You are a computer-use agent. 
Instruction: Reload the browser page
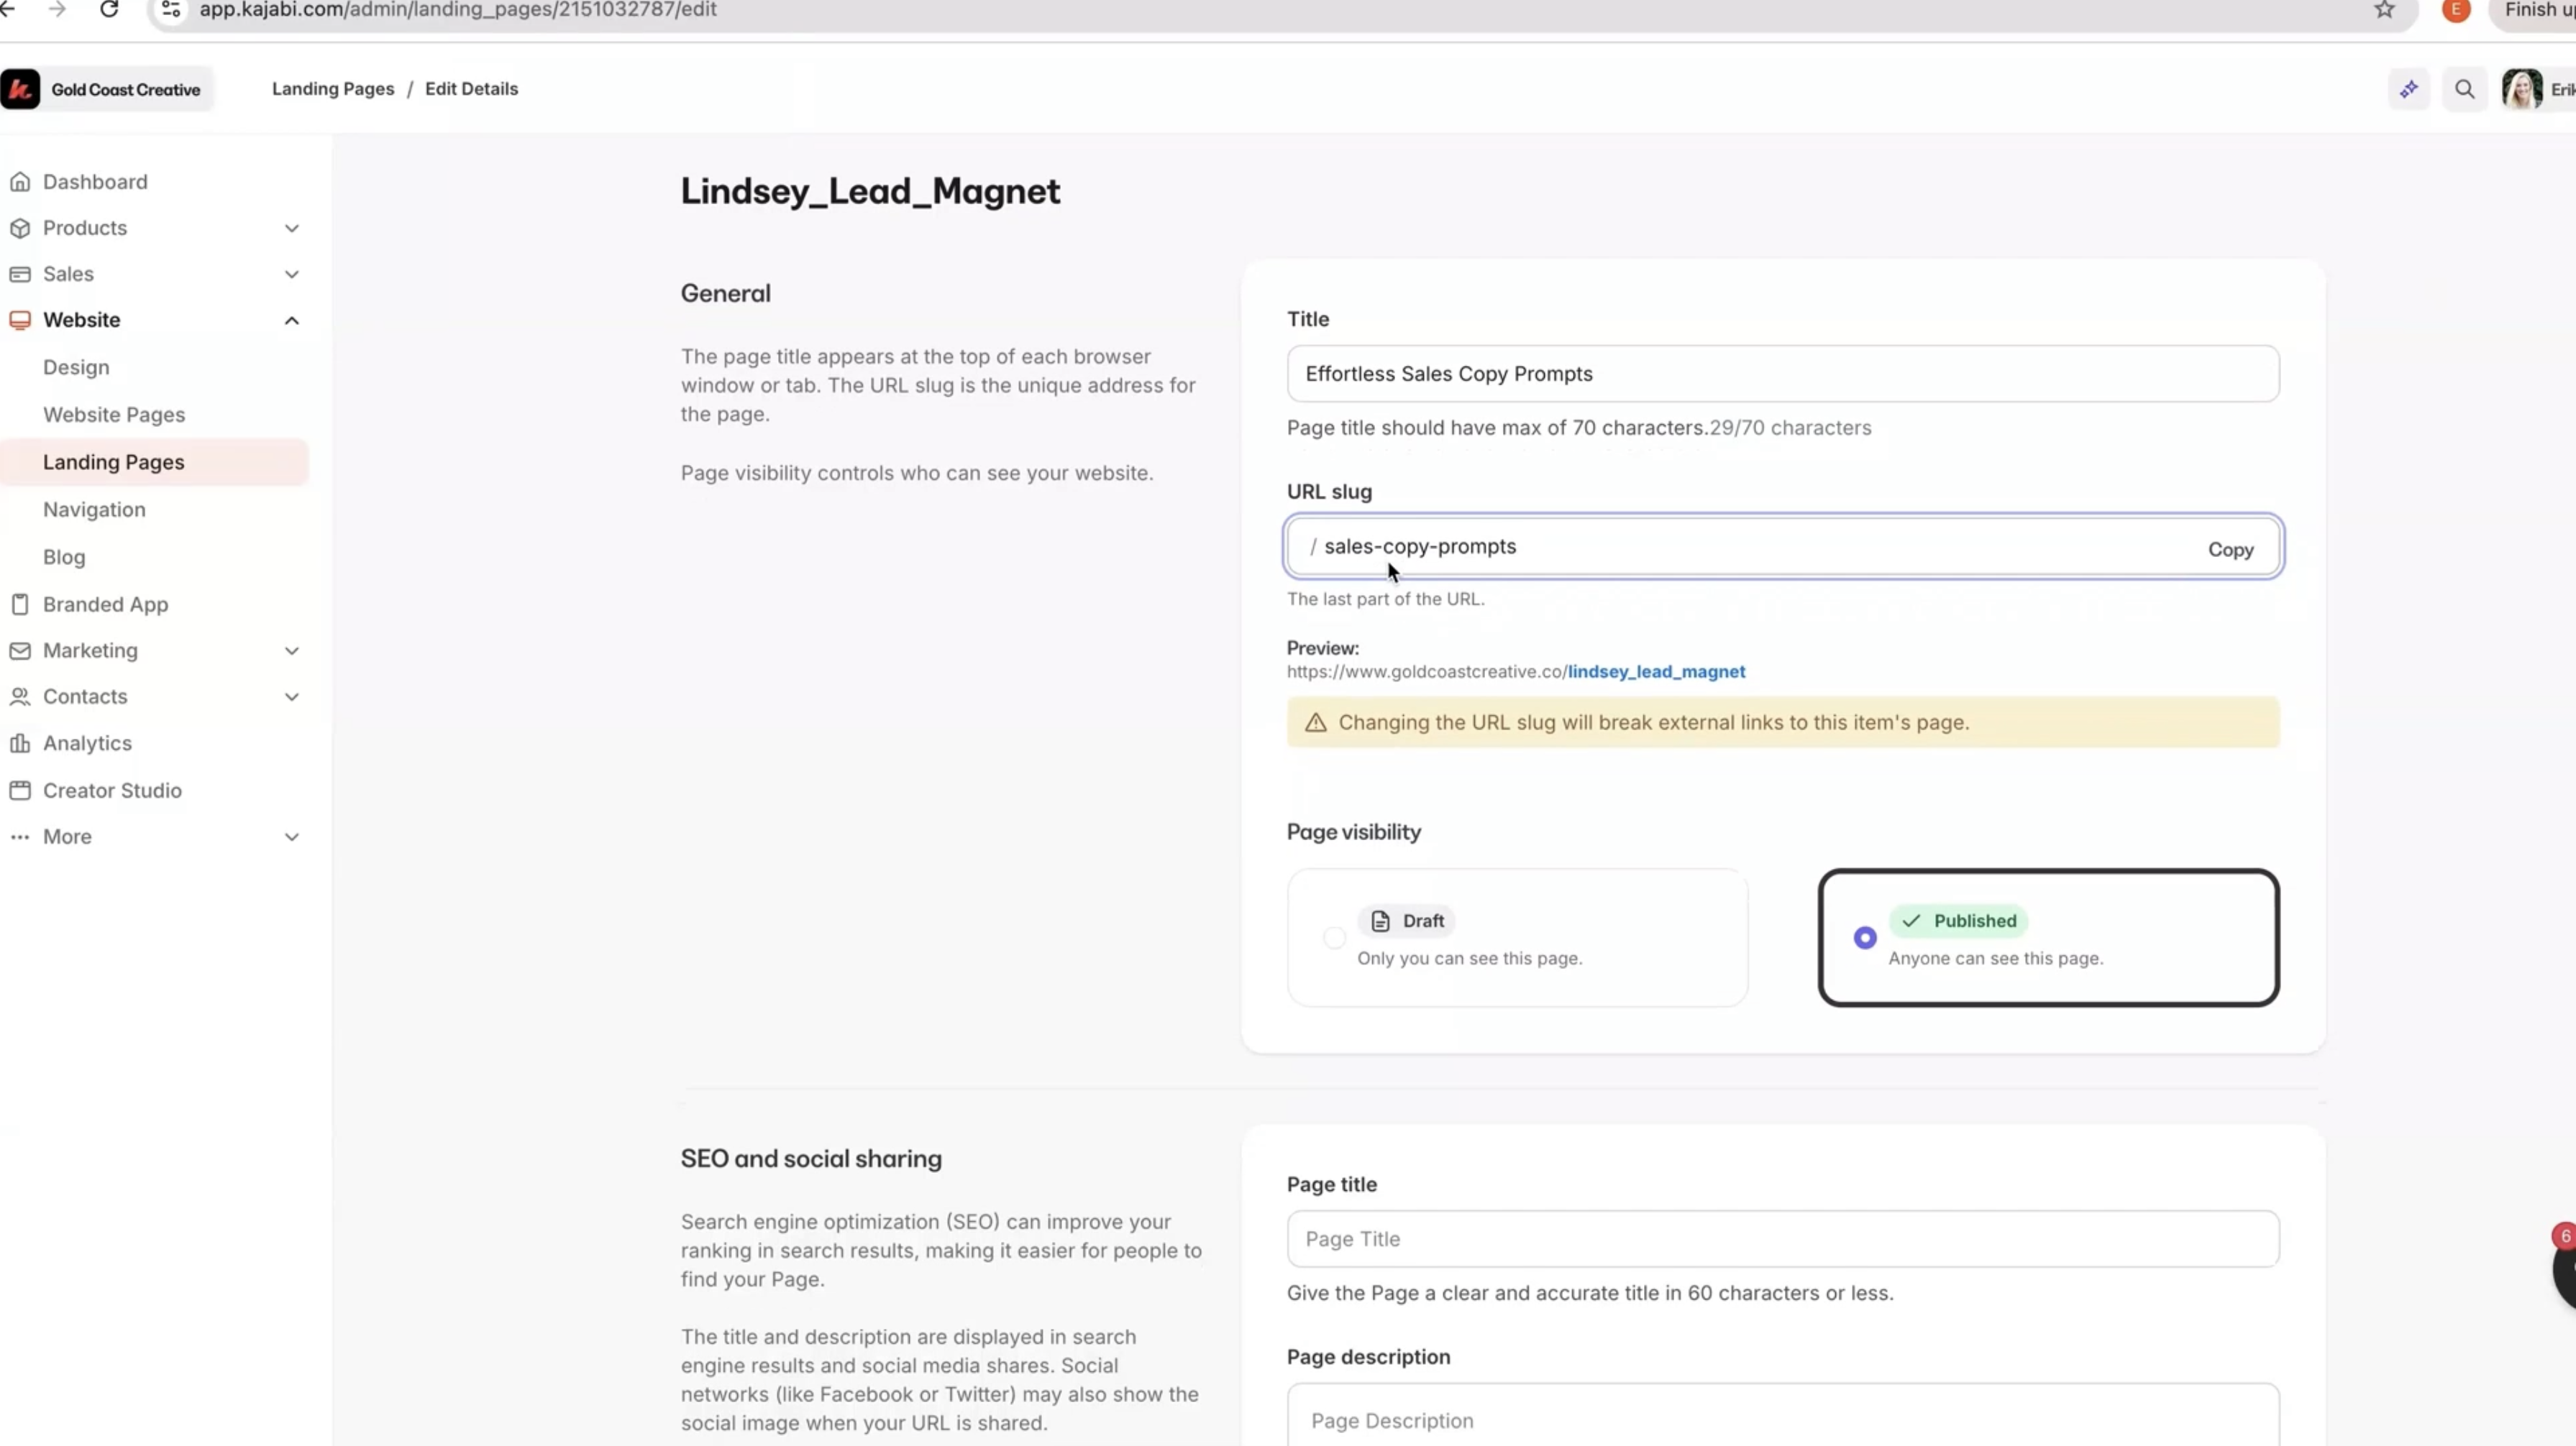109,10
